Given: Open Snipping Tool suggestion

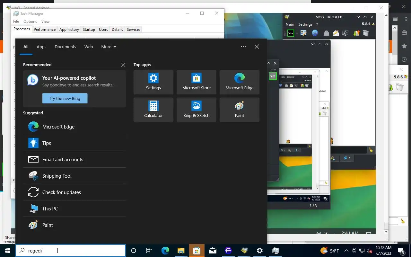Looking at the screenshot, I should [74, 176].
